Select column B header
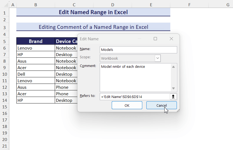 (x=36, y=5)
